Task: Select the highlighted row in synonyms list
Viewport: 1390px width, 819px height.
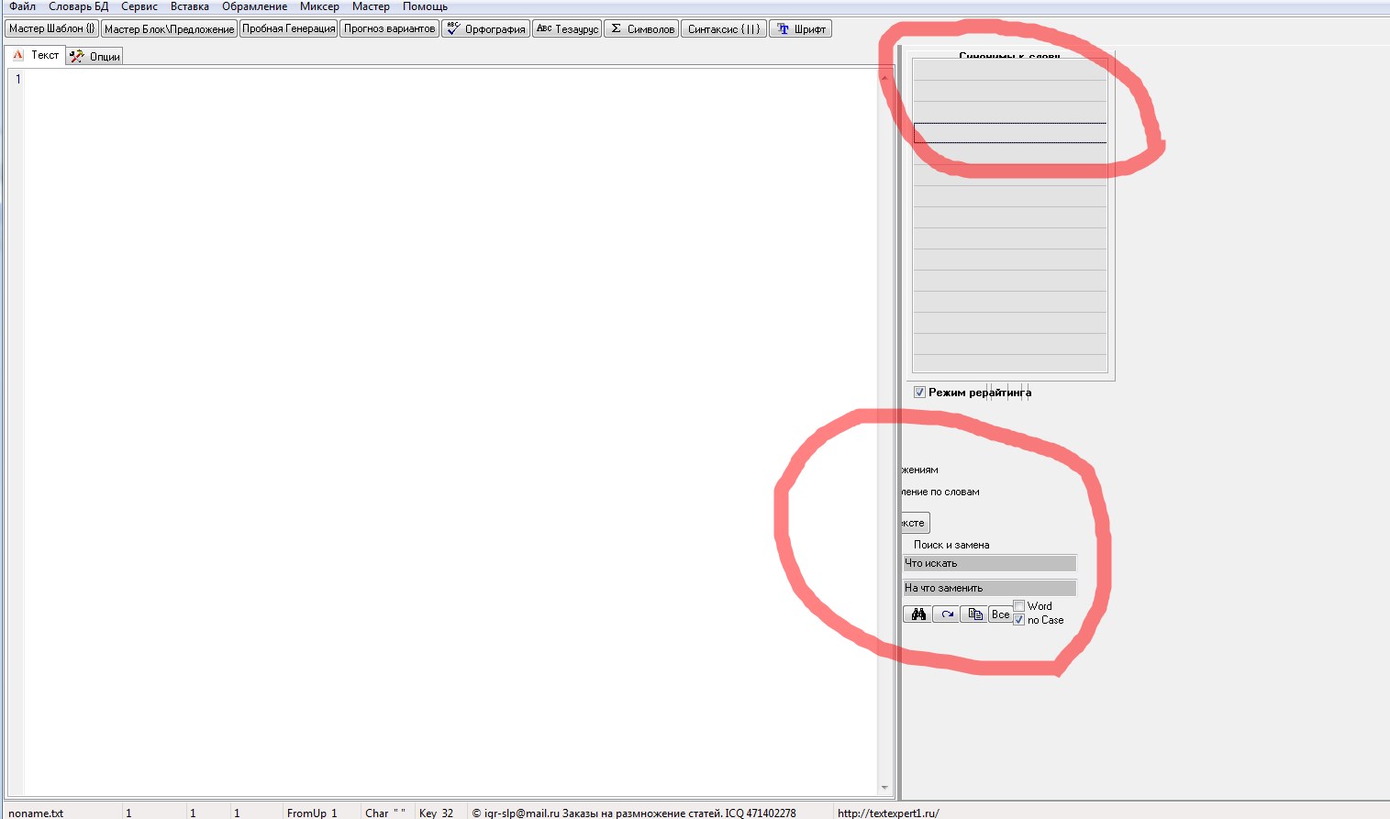Action: tap(1010, 133)
